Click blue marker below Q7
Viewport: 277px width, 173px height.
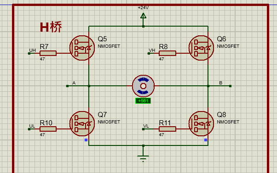86,140
